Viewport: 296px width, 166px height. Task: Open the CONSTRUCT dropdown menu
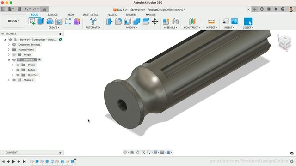(192, 28)
